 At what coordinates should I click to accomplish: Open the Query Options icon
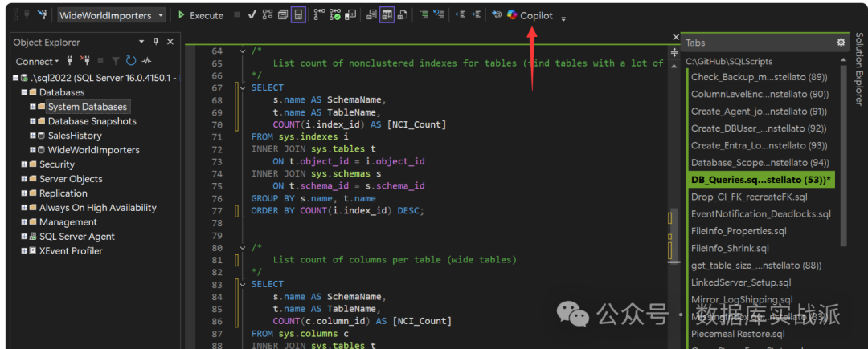[283, 15]
